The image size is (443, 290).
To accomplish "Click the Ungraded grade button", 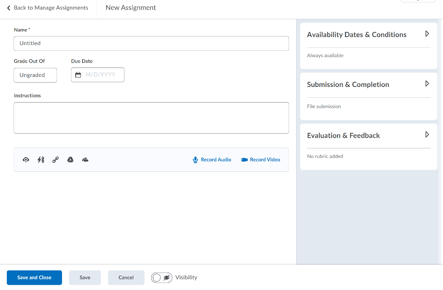I will click(x=35, y=75).
